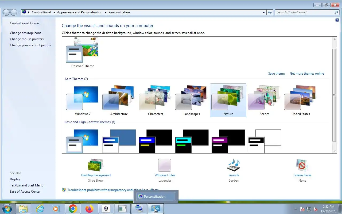
Task: Click the Appearance and Personalization breadcrumb
Action: coord(80,12)
